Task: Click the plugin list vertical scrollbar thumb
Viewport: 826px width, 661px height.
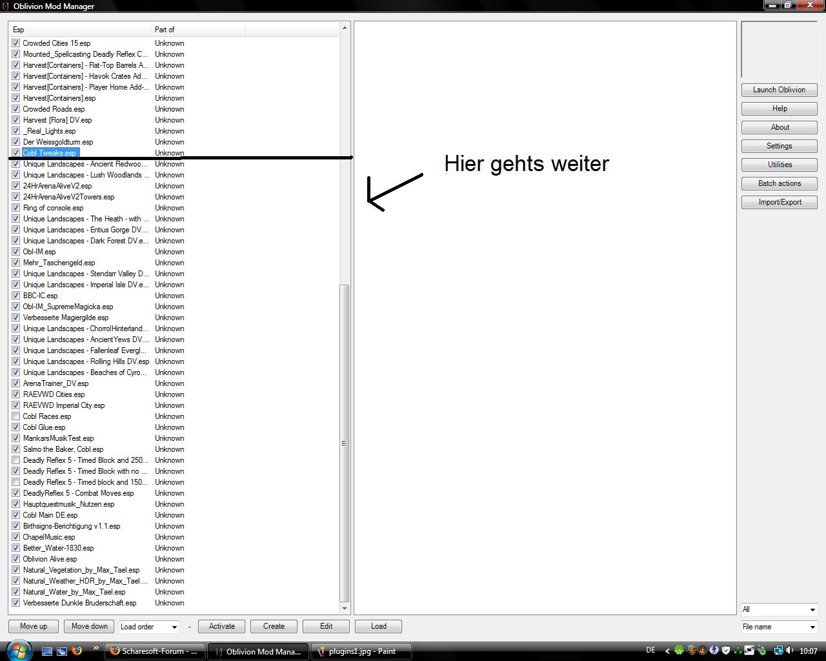Action: [x=344, y=443]
